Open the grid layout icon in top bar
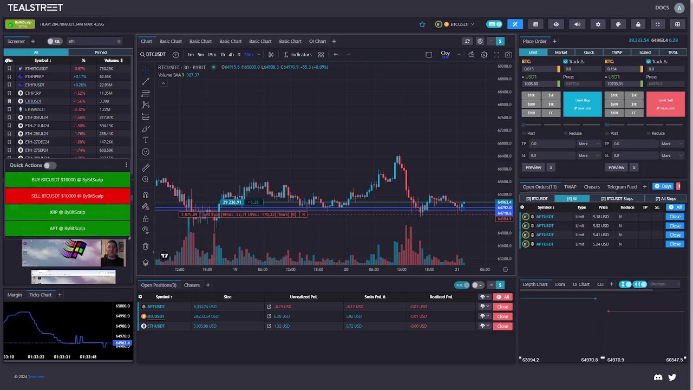 pos(677,24)
